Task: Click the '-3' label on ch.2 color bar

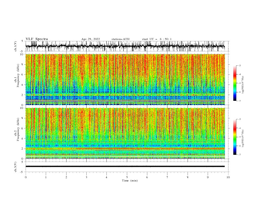Action: point(239,119)
